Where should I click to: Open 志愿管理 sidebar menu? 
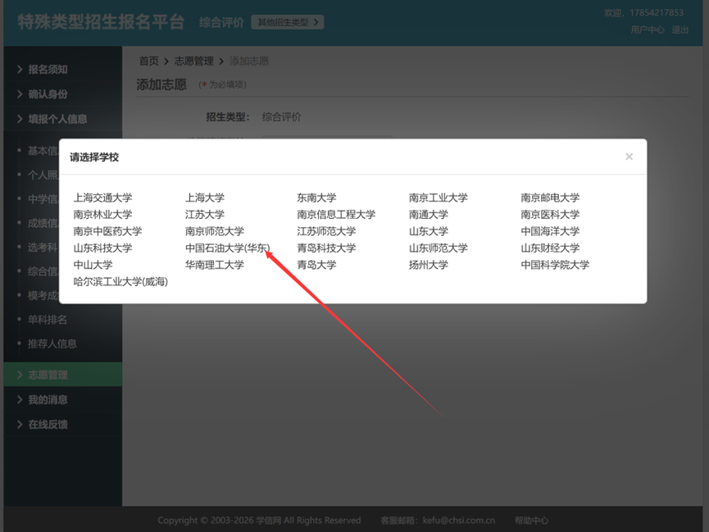coord(63,375)
